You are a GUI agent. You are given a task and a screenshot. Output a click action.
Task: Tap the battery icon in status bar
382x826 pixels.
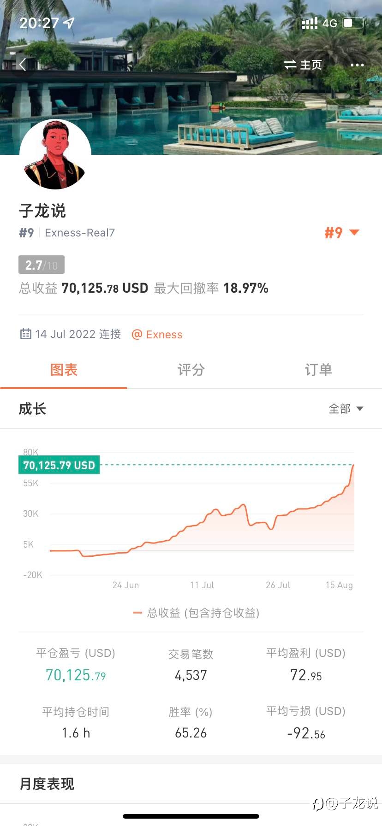[353, 23]
